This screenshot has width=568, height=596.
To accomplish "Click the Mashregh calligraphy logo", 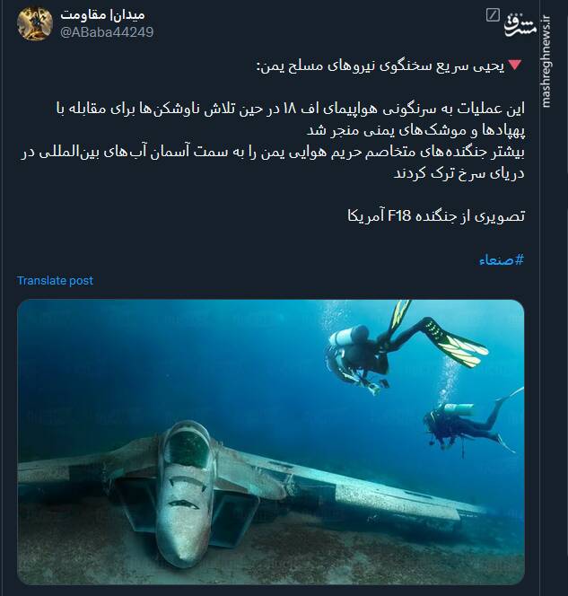I will click(x=520, y=24).
